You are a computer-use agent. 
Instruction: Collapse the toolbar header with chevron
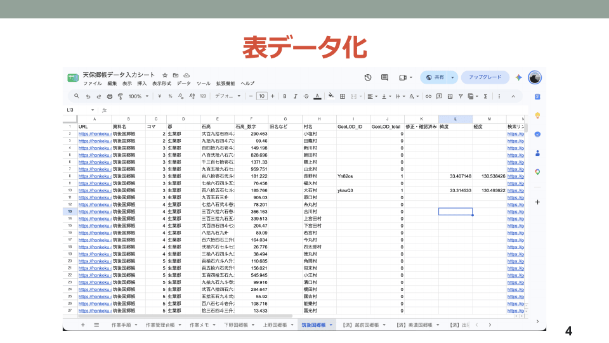click(x=513, y=96)
